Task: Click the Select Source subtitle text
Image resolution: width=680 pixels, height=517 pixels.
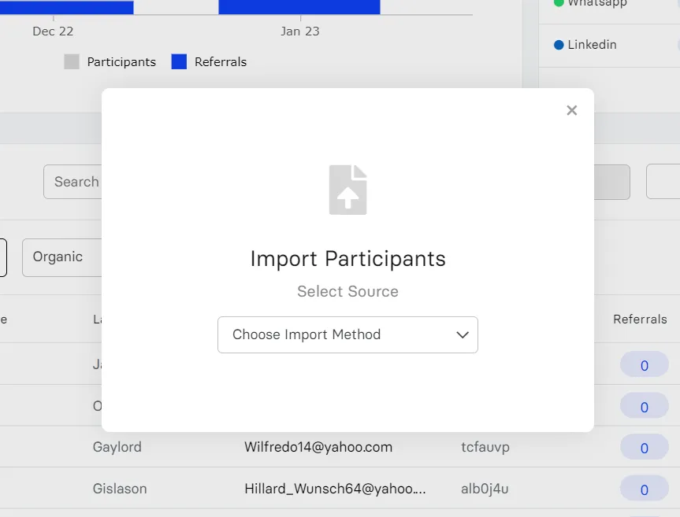Action: [x=347, y=291]
